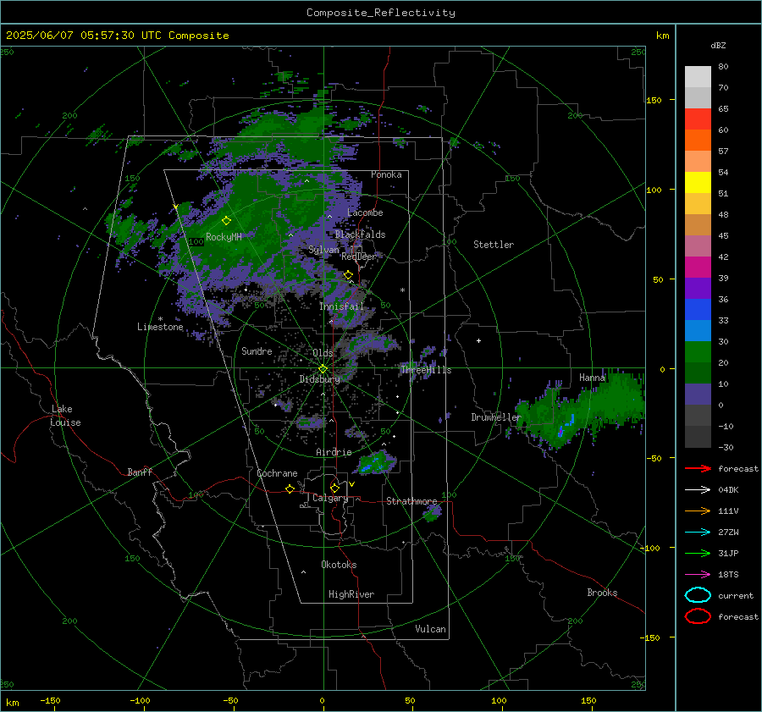Image resolution: width=762 pixels, height=712 pixels.
Task: Click the yellow diamond marker below RedDeer
Action: [348, 275]
